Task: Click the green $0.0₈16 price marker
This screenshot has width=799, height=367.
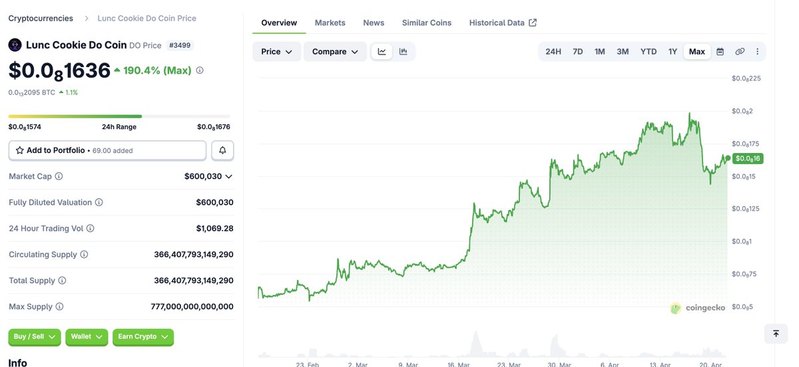Action: pos(747,158)
